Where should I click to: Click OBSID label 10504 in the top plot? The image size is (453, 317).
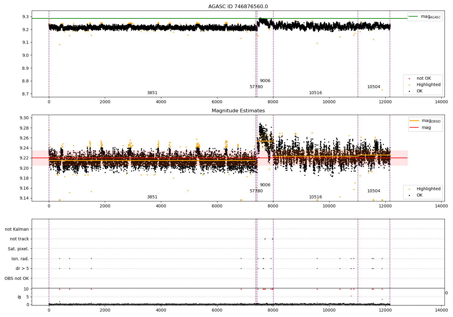pyautogui.click(x=374, y=87)
